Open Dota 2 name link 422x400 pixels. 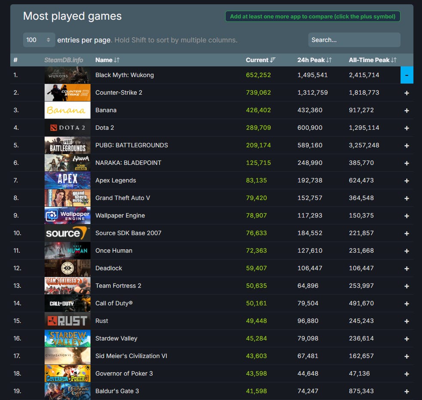pos(104,128)
